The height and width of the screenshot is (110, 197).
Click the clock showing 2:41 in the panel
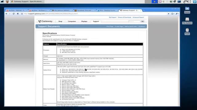click(187, 2)
